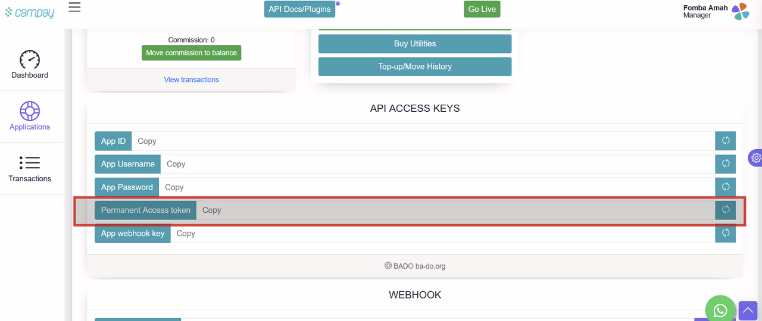
Task: Click the Campay logo
Action: click(x=29, y=11)
